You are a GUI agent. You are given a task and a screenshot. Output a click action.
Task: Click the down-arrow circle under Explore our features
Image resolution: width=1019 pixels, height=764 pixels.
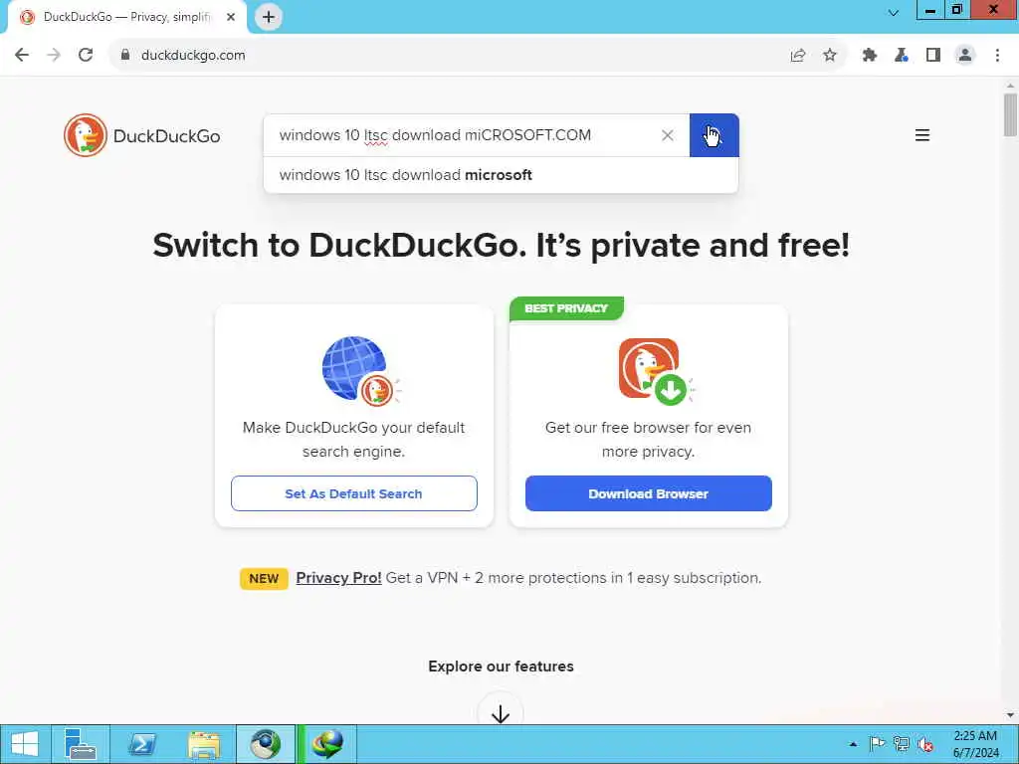[500, 712]
